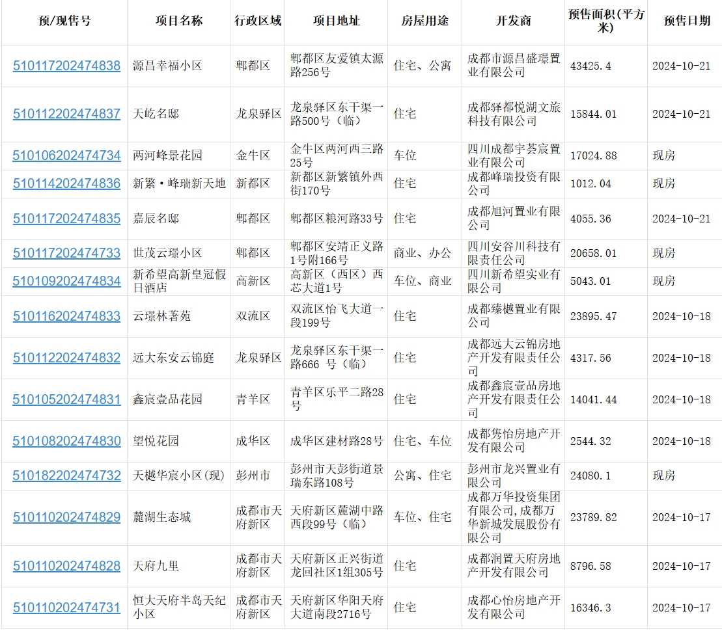Select project name 嘉辰名邸
Viewport: 722px width, 631px height.
[x=156, y=219]
